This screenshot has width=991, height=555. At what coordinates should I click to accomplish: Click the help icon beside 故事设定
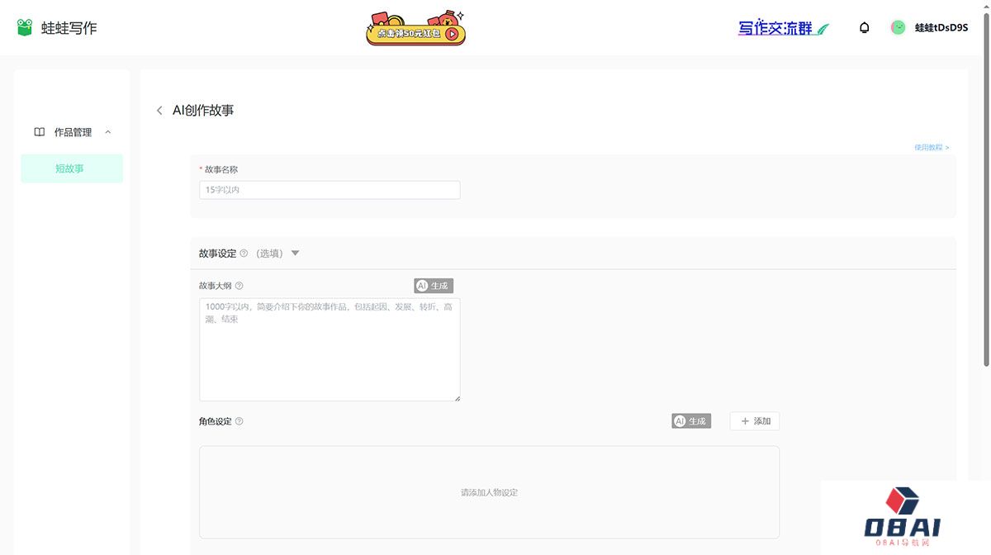pyautogui.click(x=244, y=254)
